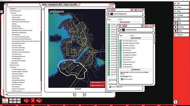This screenshot has width=190, height=106.
Task: Go to previous book page
Action: pyautogui.click(x=75, y=95)
